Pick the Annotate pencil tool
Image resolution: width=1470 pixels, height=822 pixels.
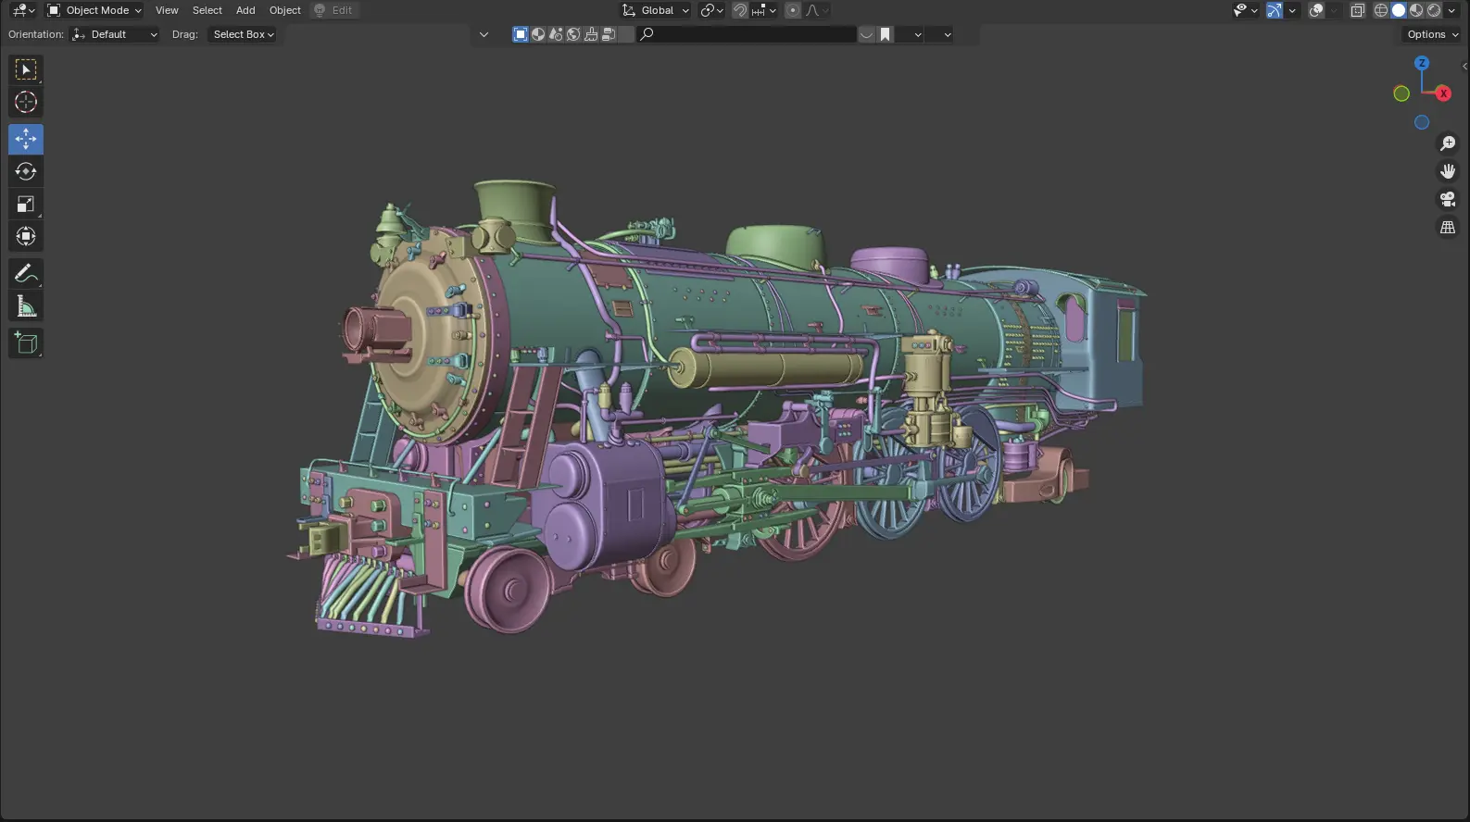pos(26,273)
